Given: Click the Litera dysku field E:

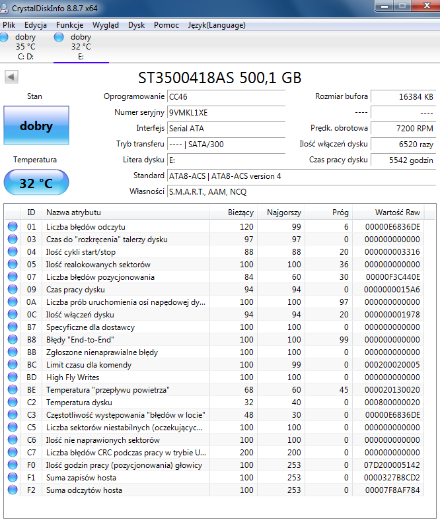Looking at the screenshot, I should (227, 160).
